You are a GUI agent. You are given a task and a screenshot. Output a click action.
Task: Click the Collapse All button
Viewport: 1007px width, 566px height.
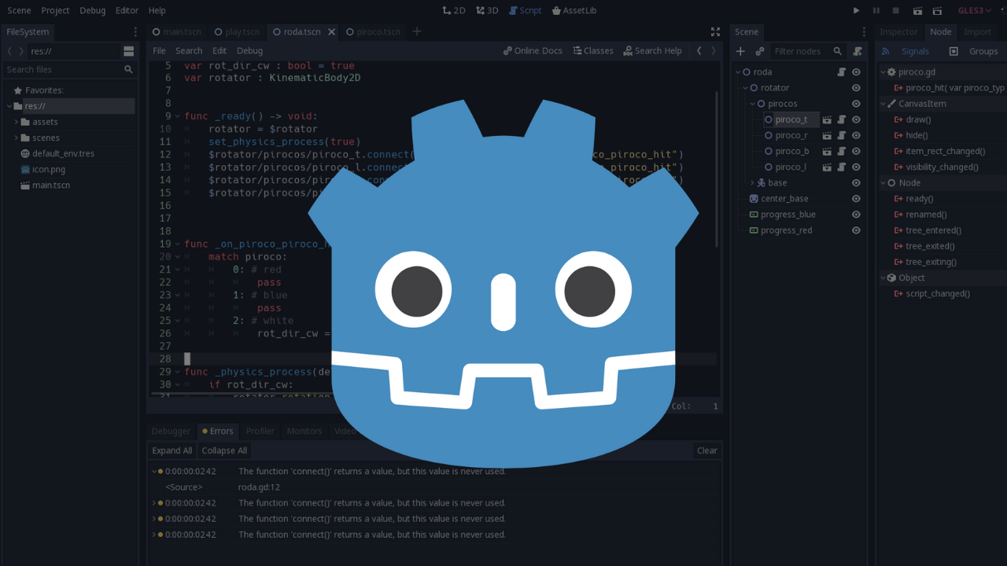pyautogui.click(x=224, y=450)
